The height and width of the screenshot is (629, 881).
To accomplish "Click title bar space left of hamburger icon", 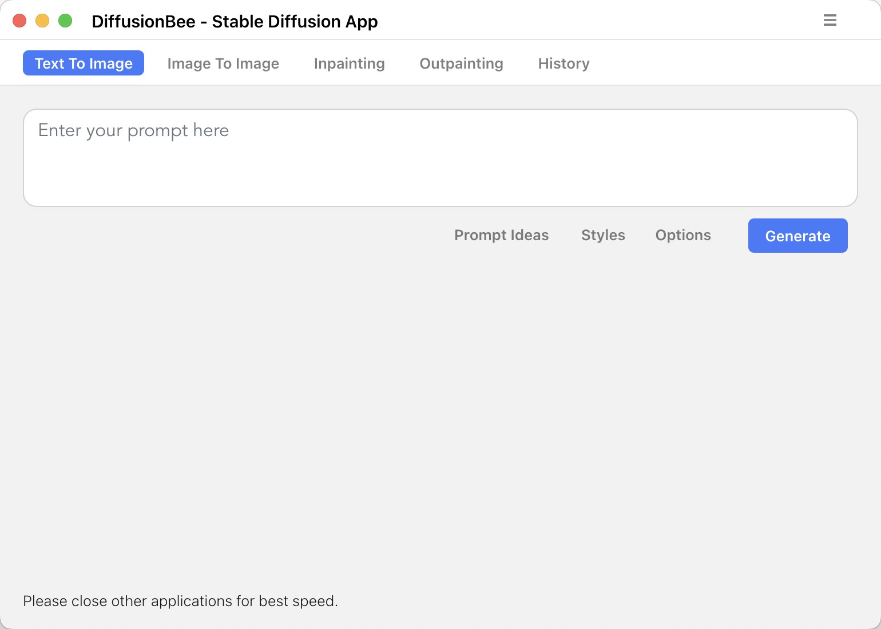I will coord(601,21).
